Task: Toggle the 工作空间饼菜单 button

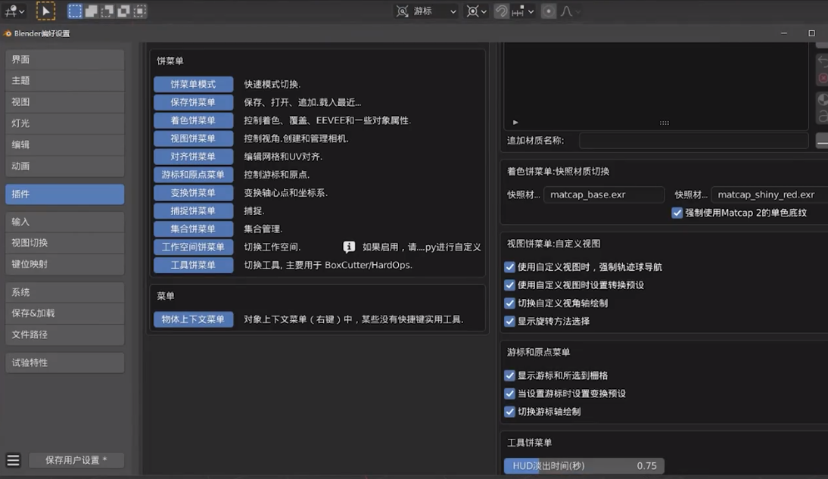Action: tap(193, 247)
